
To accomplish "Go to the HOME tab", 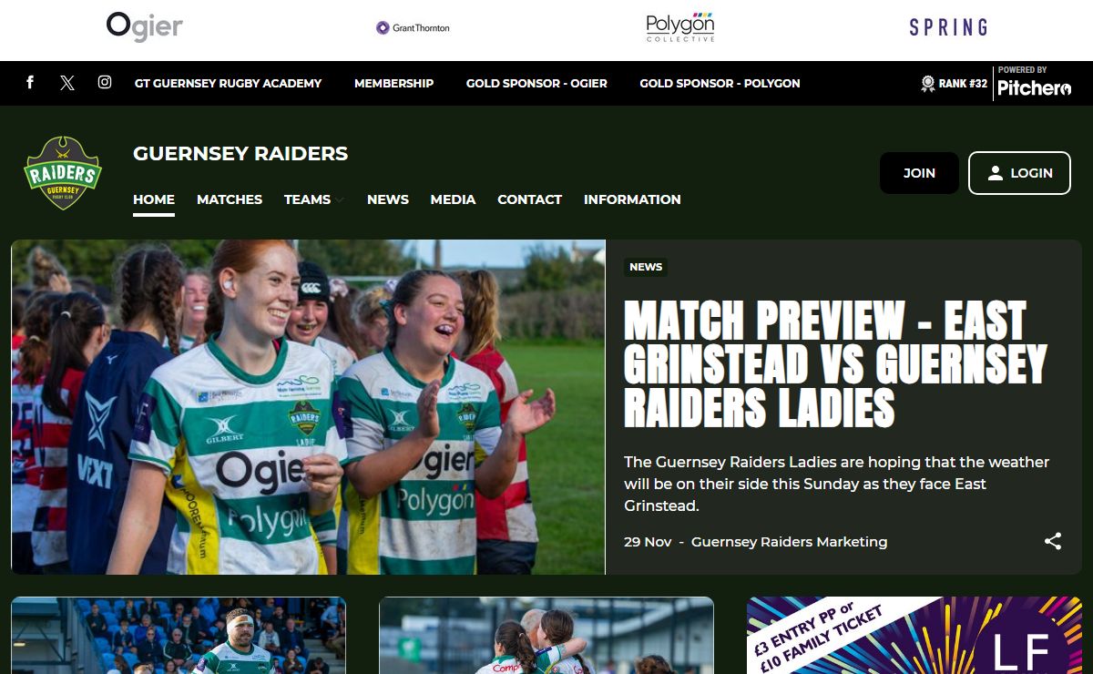I will click(154, 199).
